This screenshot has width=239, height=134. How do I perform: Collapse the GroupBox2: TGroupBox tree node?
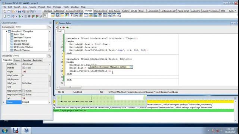coord(7,31)
